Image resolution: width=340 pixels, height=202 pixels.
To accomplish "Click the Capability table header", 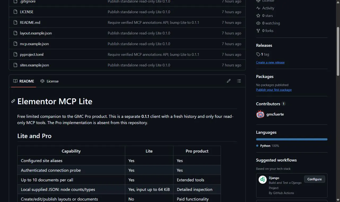I will (71, 151).
